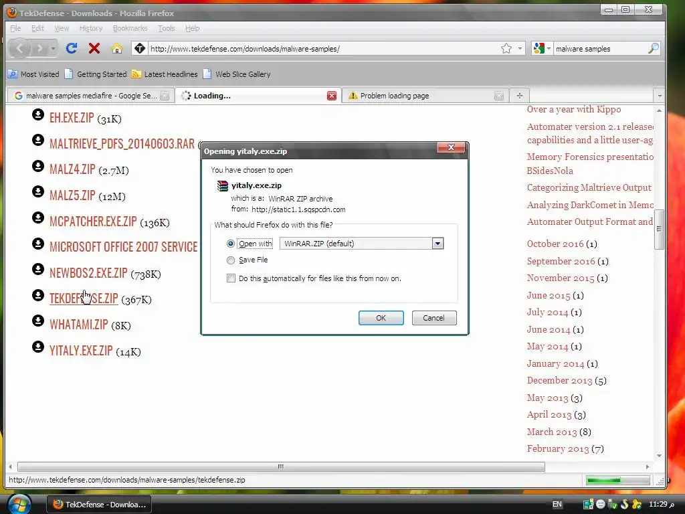Click Cancel in the download dialog
The height and width of the screenshot is (514, 685).
tap(433, 318)
